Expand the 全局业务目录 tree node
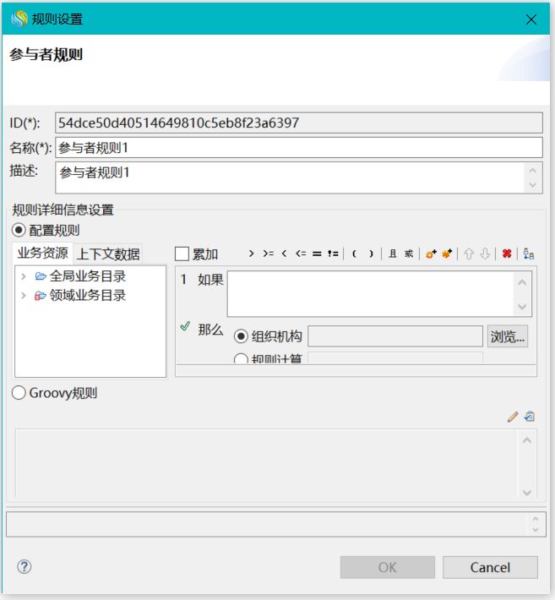555x600 pixels. 23,276
